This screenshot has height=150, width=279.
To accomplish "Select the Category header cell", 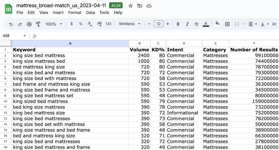I will (x=215, y=50).
